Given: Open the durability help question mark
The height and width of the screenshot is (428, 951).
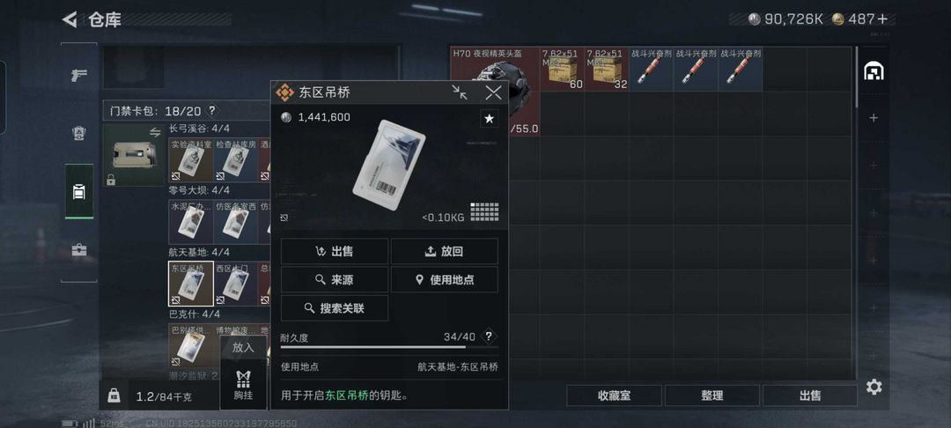Looking at the screenshot, I should tap(489, 336).
